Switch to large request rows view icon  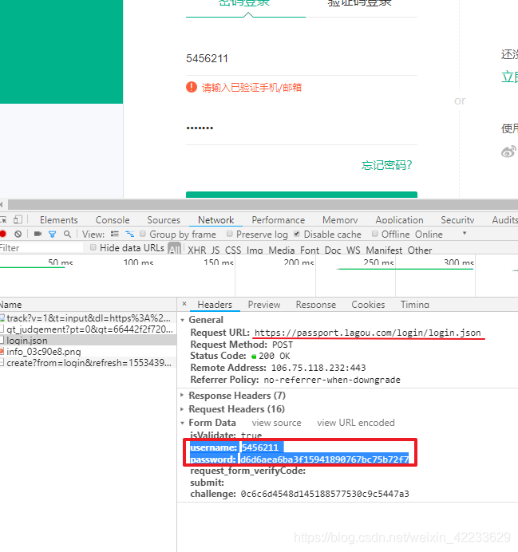pyautogui.click(x=115, y=234)
